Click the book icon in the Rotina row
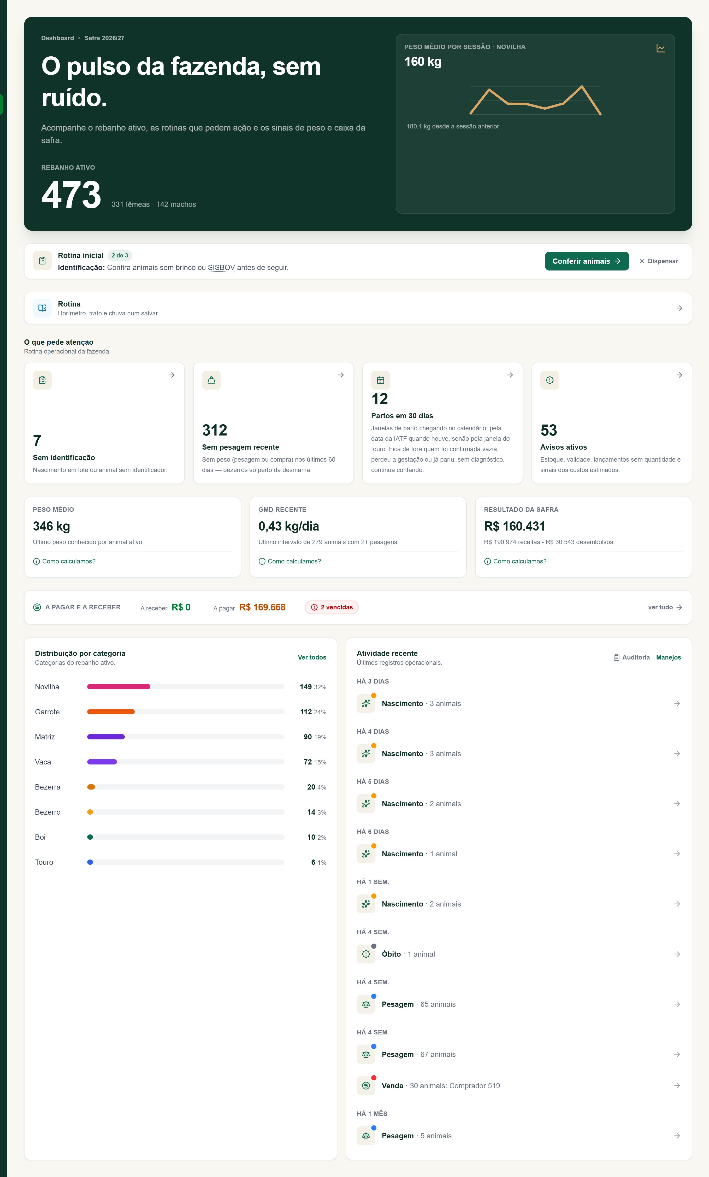The width and height of the screenshot is (709, 1177). [42, 308]
